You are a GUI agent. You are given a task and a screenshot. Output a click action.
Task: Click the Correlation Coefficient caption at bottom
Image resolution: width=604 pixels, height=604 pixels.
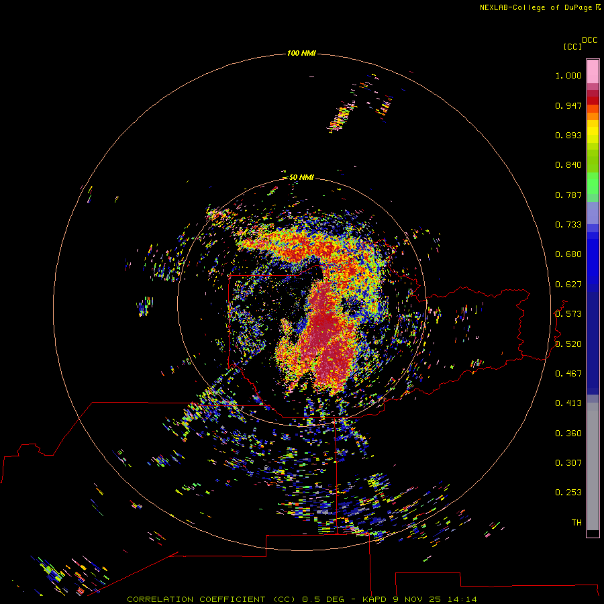(302, 599)
